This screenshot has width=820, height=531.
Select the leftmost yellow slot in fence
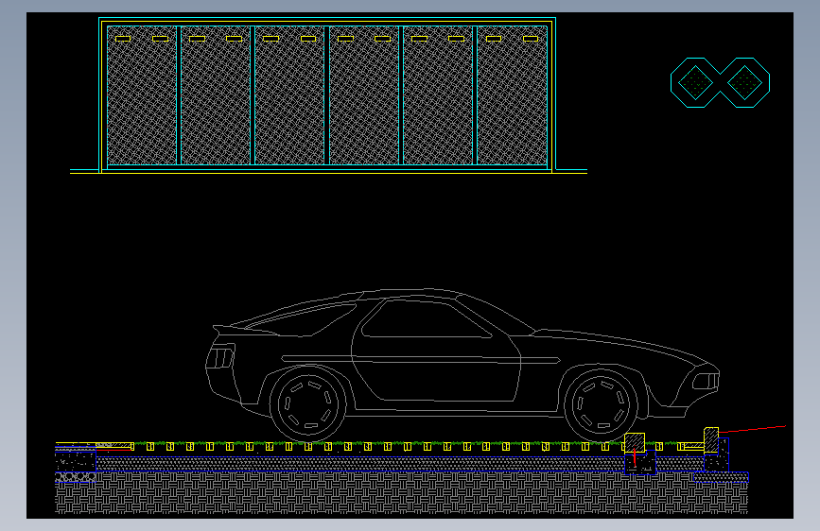[x=122, y=39]
